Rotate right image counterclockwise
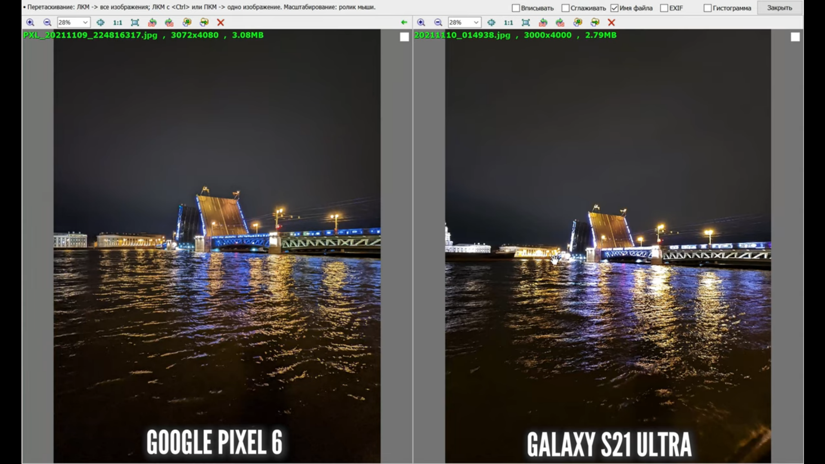The height and width of the screenshot is (464, 825). click(543, 22)
